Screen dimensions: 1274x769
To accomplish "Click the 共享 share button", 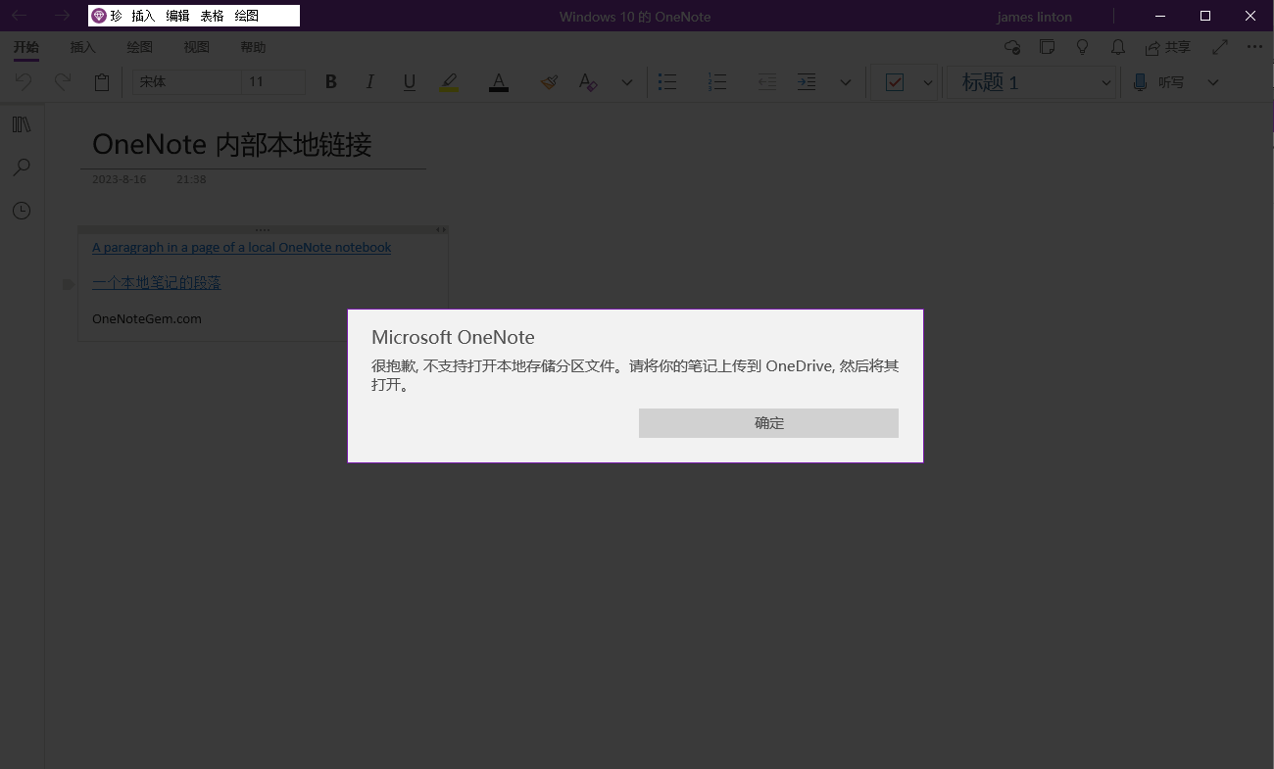I will 1168,47.
